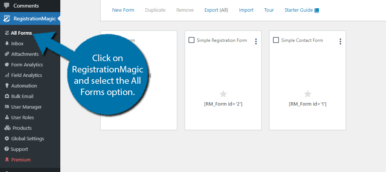Image resolution: width=386 pixels, height=172 pixels.
Task: Click the Duplicate form link
Action: 155,10
